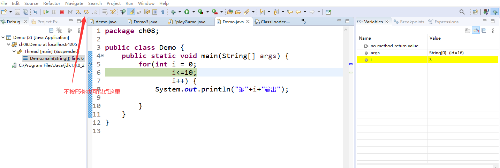The image size is (500, 168).
Task: Click the Save All toolbar icon
Action: tap(25, 12)
